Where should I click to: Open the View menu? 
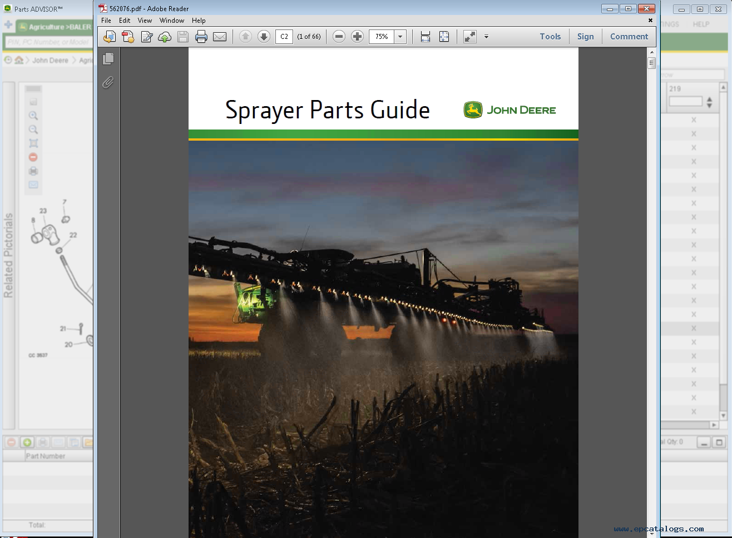(145, 21)
